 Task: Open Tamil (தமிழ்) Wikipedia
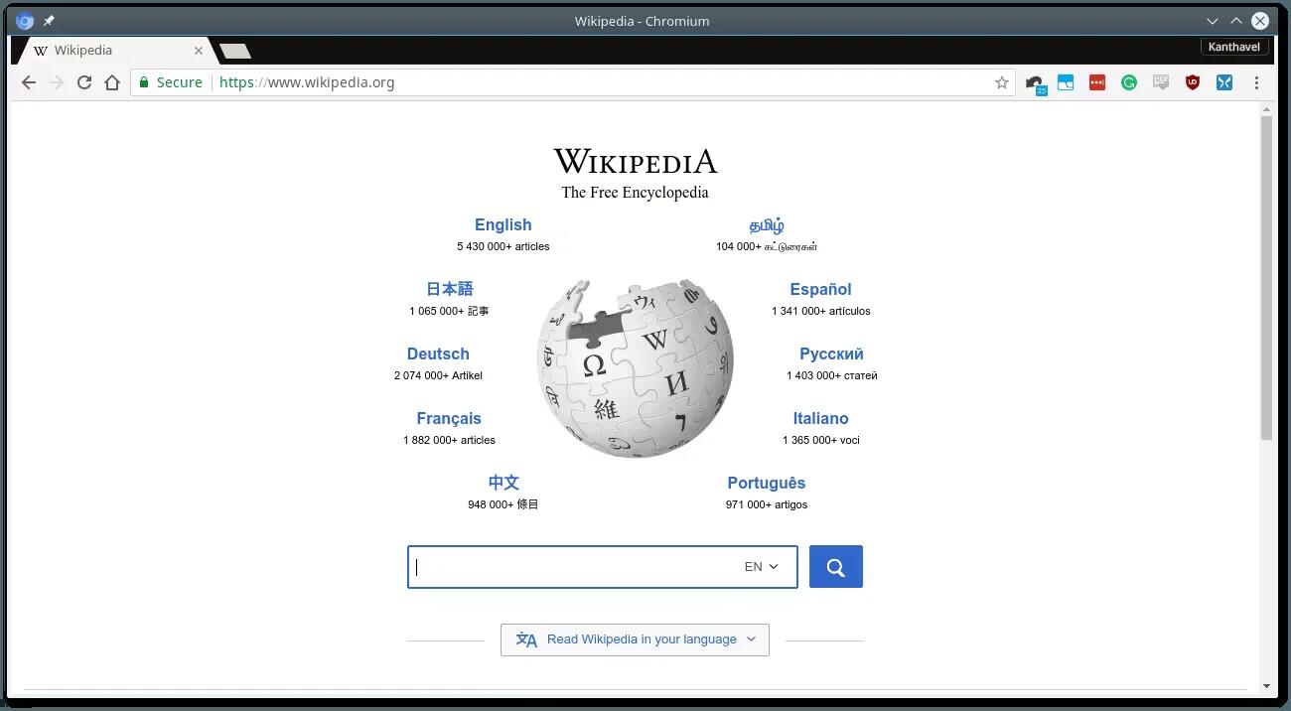click(767, 225)
